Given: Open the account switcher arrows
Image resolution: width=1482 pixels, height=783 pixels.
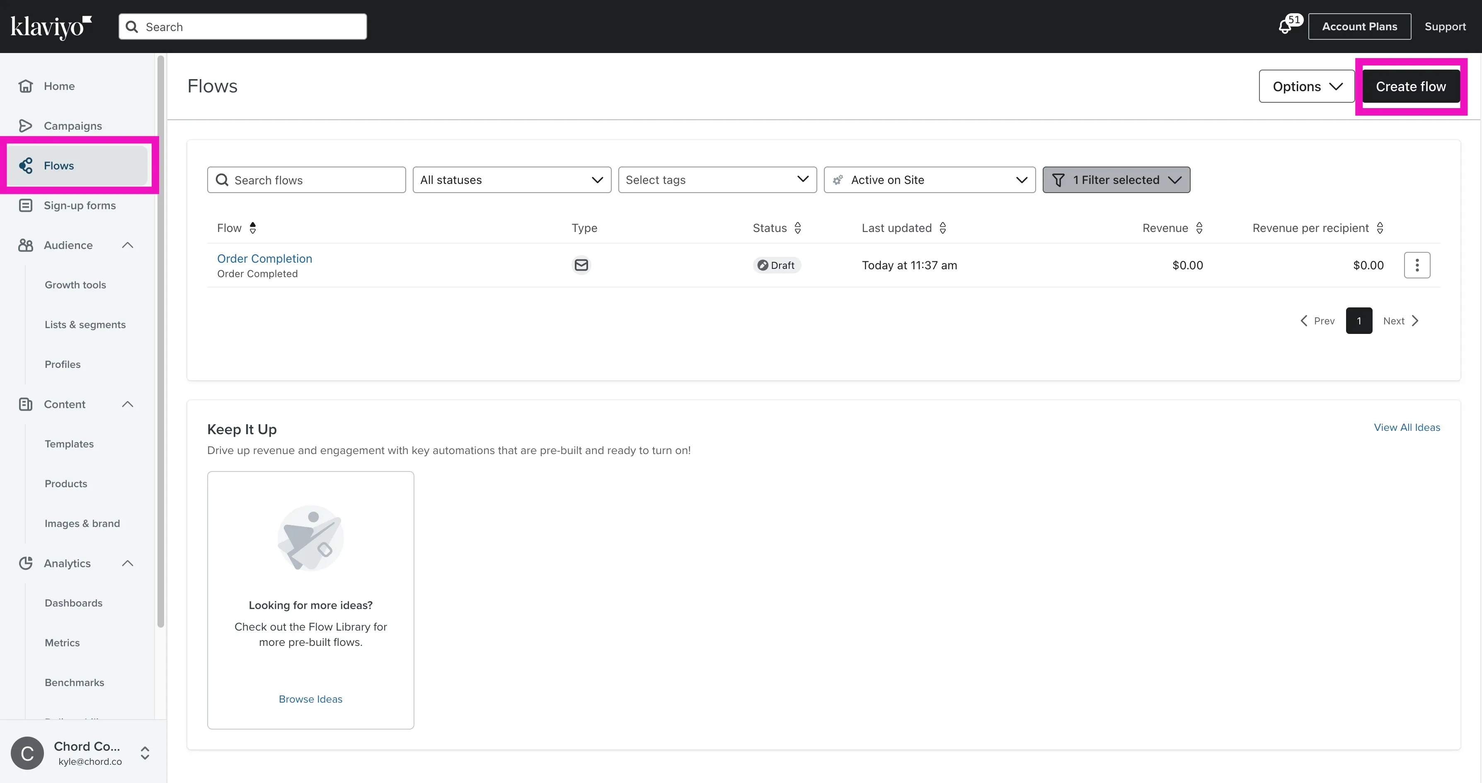Looking at the screenshot, I should [x=145, y=753].
